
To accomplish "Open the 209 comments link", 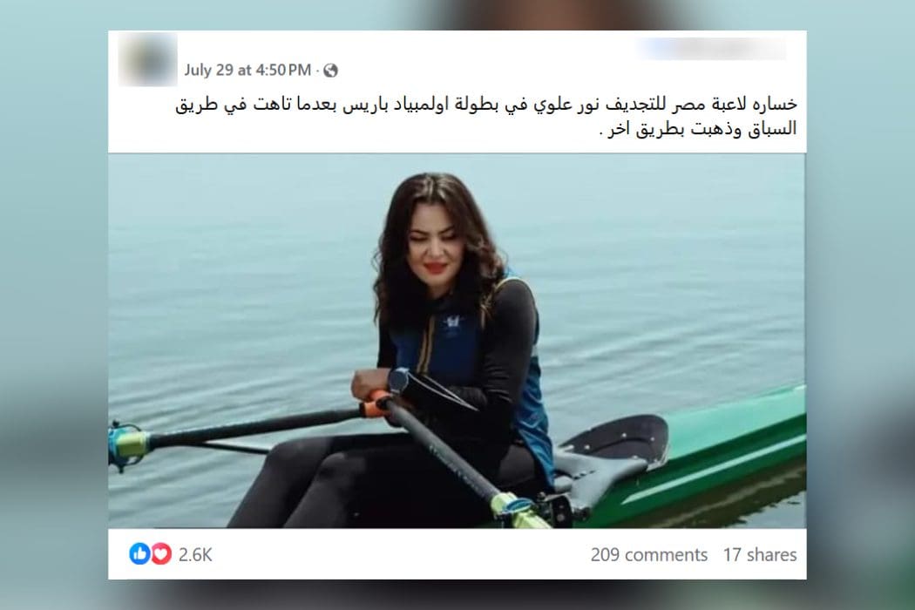I will click(x=649, y=554).
